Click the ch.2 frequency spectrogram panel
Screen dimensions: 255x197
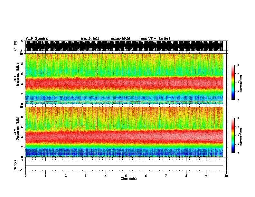[x=124, y=132]
